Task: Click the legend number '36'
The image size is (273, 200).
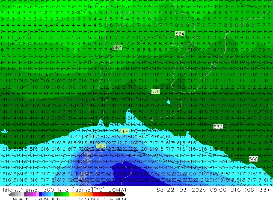Action: pos(106,199)
